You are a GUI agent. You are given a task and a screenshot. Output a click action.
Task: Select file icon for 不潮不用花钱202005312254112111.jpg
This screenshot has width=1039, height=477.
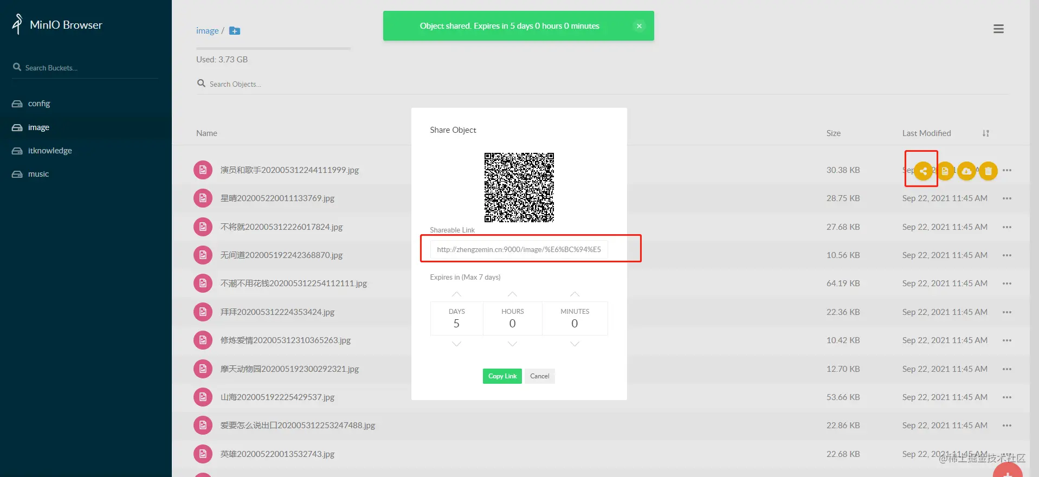(x=203, y=283)
